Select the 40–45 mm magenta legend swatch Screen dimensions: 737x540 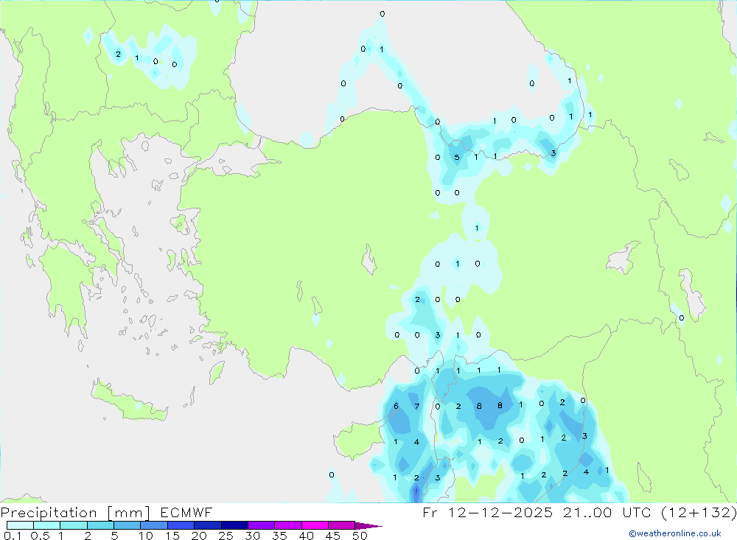point(315,525)
